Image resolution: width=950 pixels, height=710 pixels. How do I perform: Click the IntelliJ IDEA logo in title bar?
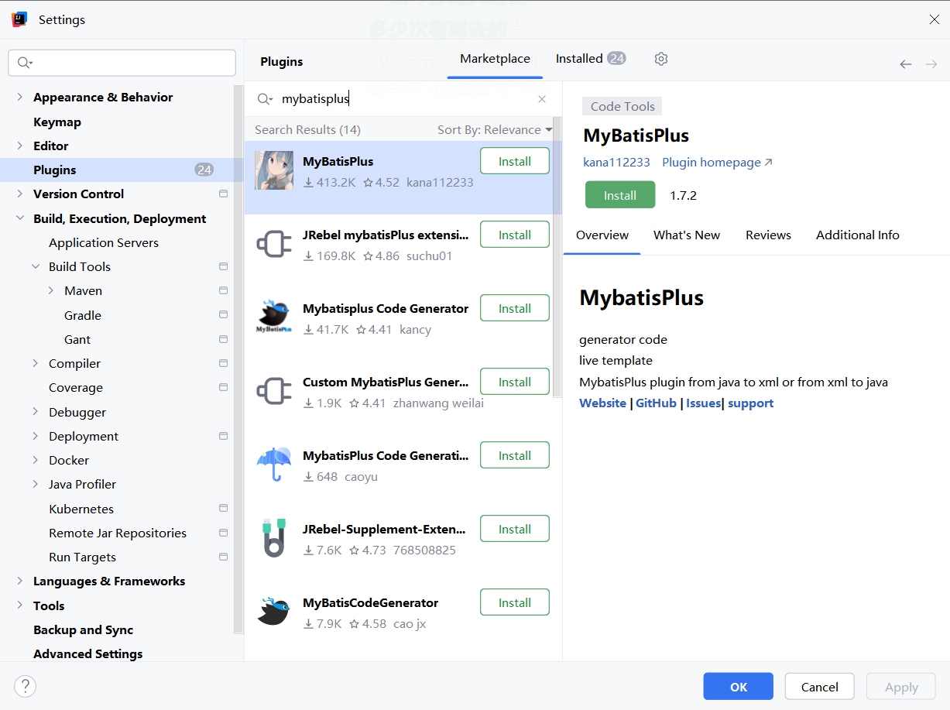coord(20,19)
